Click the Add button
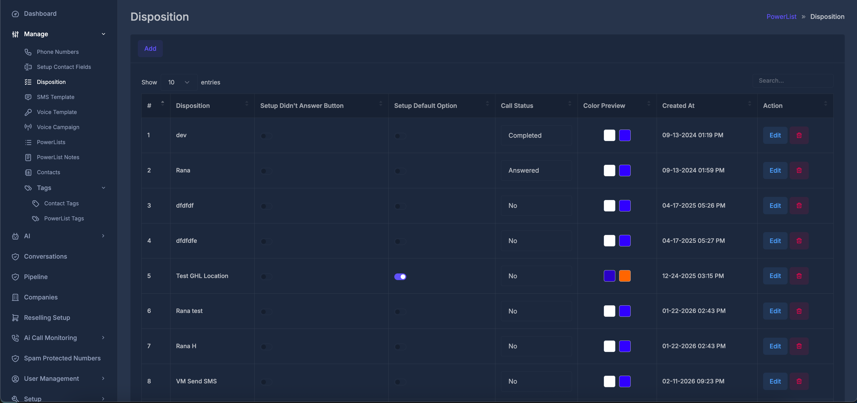 click(150, 48)
